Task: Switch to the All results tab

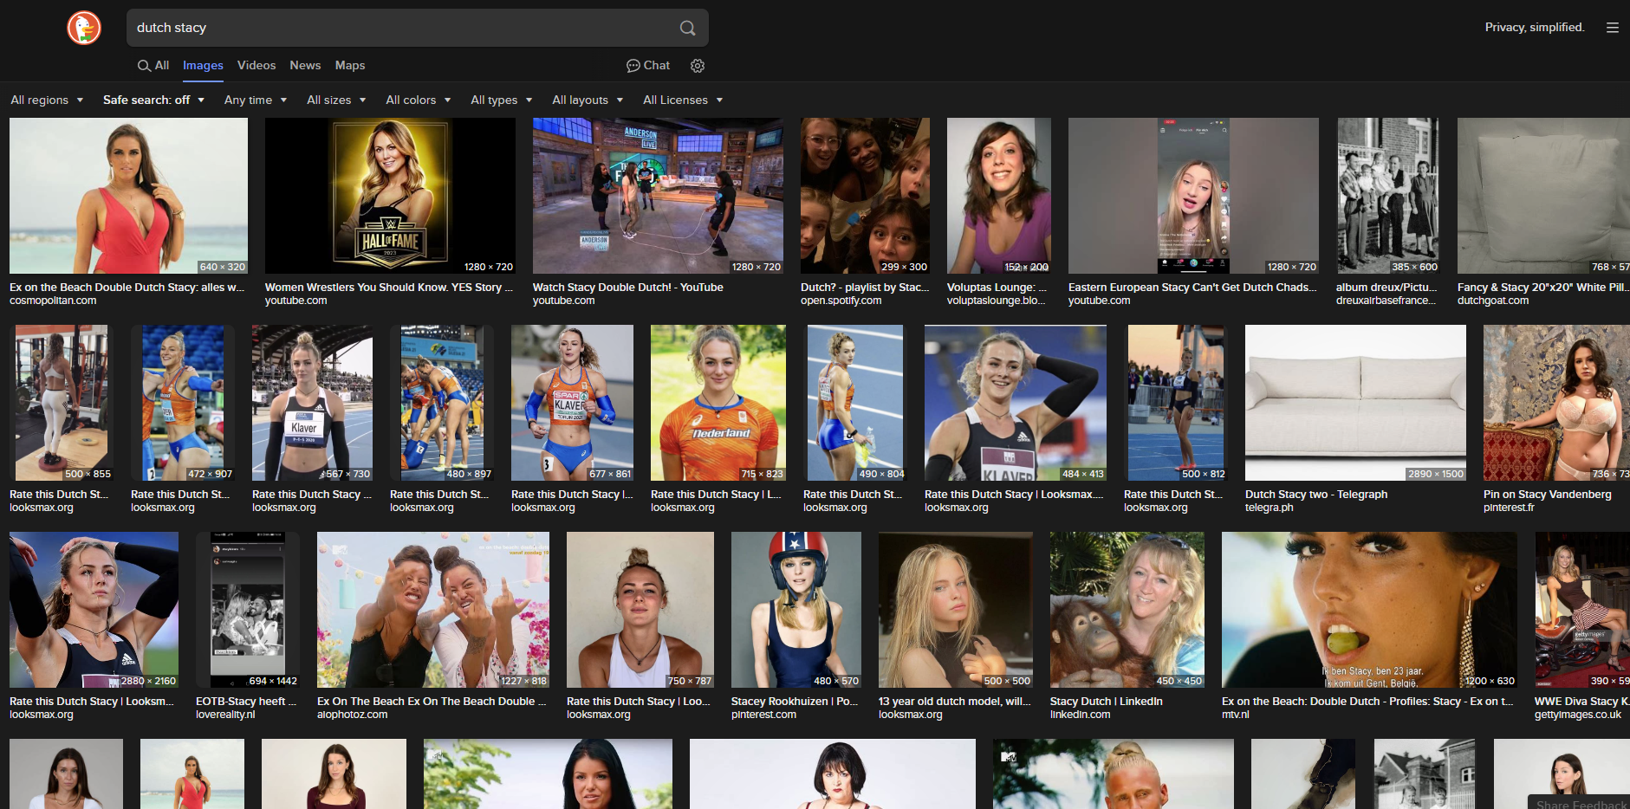Action: point(153,66)
